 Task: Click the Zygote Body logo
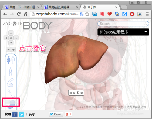28,26
